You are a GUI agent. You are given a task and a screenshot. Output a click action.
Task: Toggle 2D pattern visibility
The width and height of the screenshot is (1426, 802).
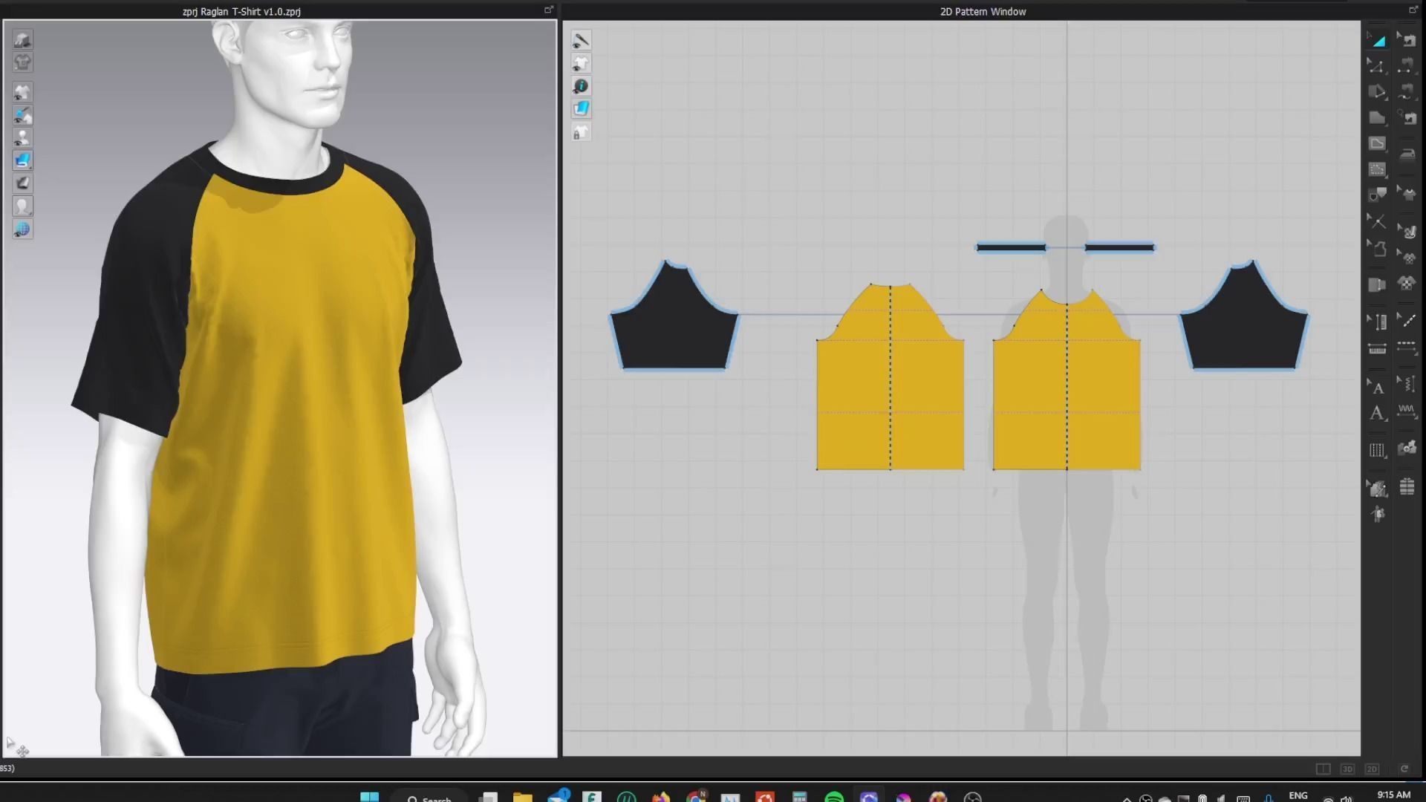[x=582, y=64]
